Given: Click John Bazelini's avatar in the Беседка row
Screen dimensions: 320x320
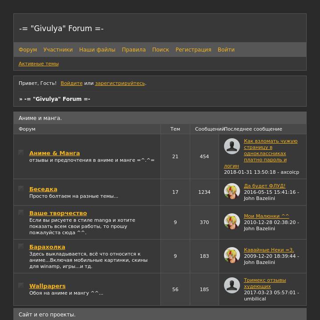Looking at the screenshot, I should tap(232, 191).
